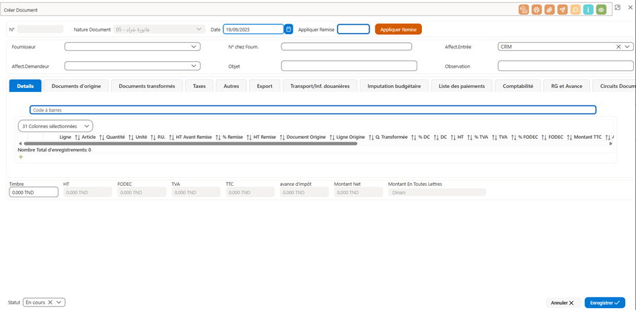
Task: Sort by Montant TTC column arrows
Action: (x=607, y=138)
